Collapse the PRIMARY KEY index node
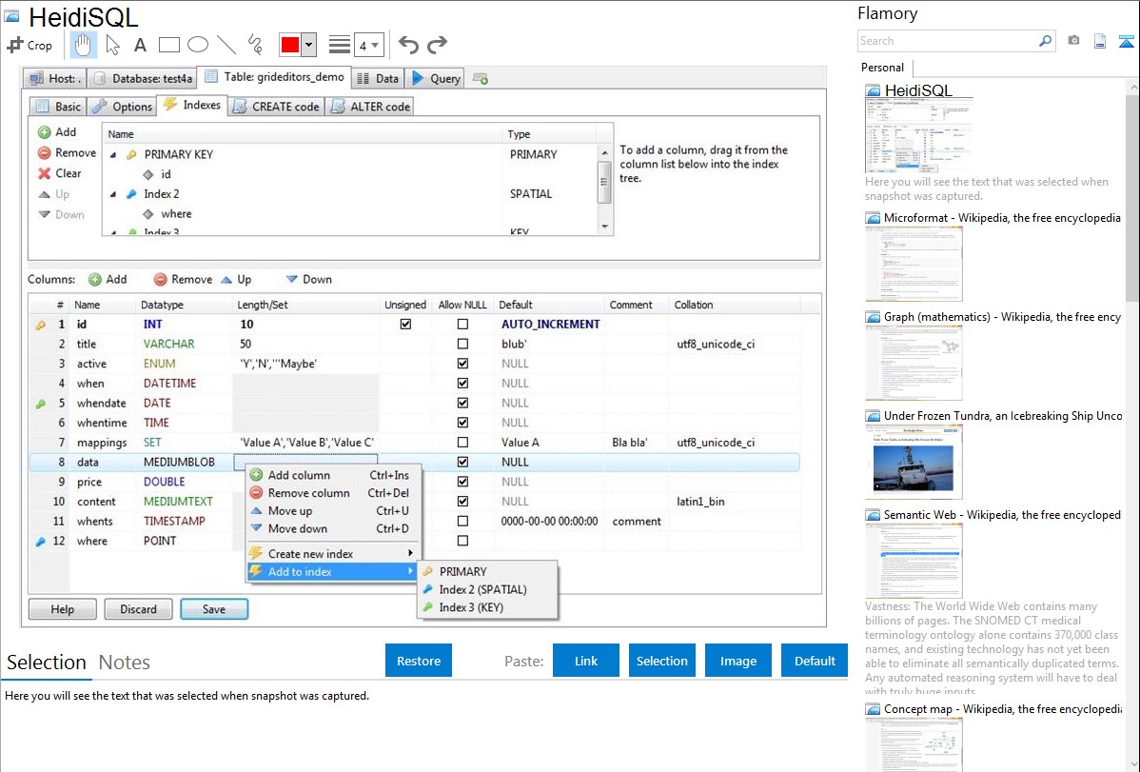 114,155
